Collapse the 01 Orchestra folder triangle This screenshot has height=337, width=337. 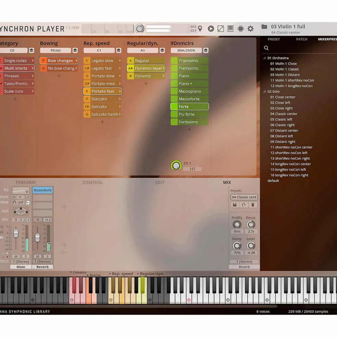(x=265, y=58)
